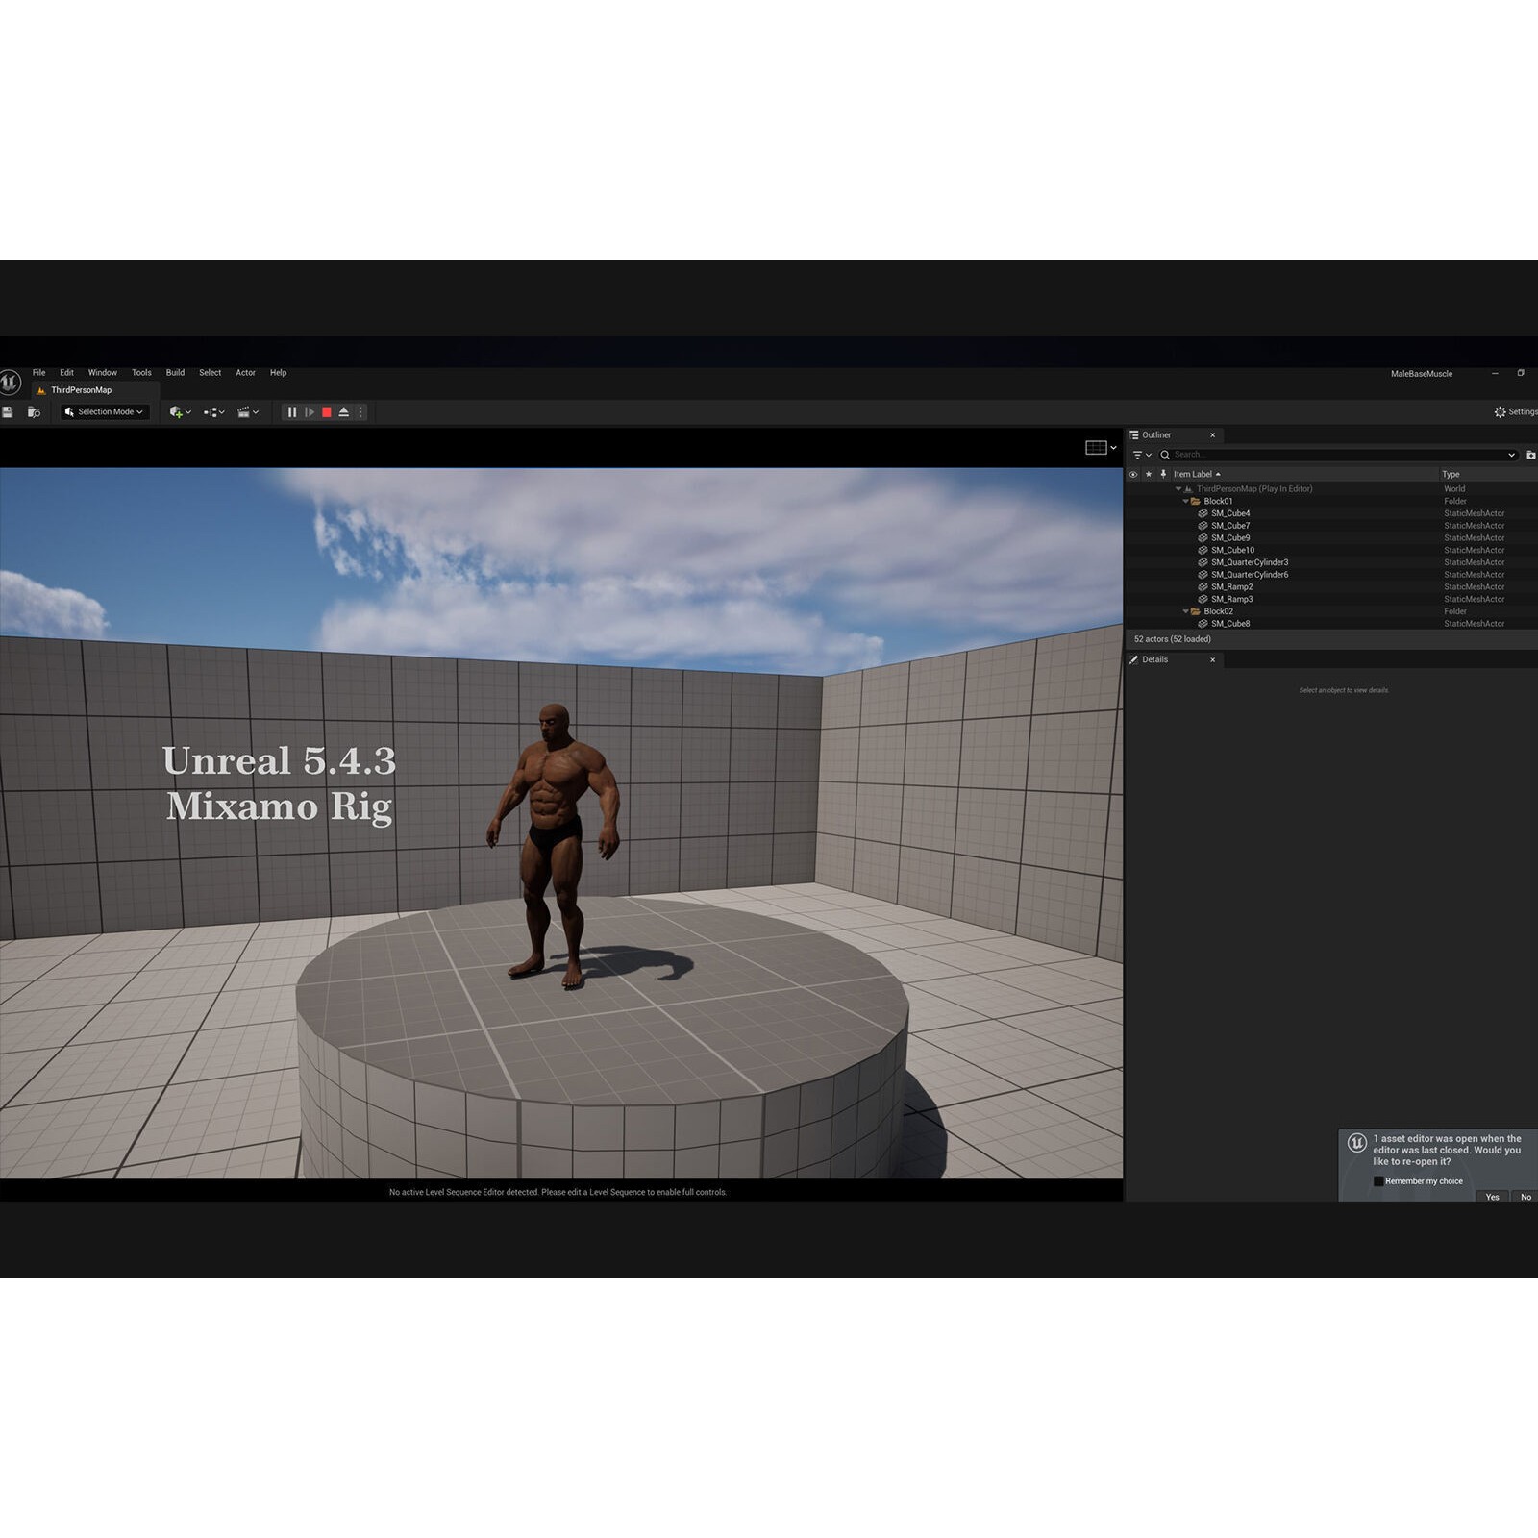Open the Actor menu
Image resolution: width=1538 pixels, height=1538 pixels.
click(x=245, y=373)
